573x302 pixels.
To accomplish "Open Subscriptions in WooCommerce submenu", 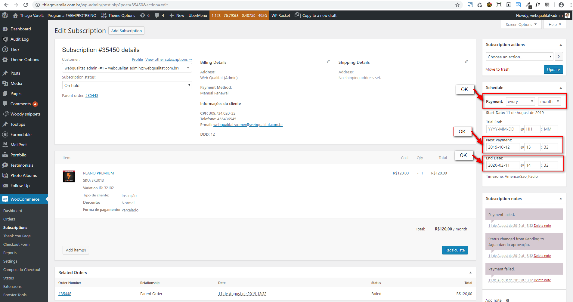I will [x=15, y=227].
